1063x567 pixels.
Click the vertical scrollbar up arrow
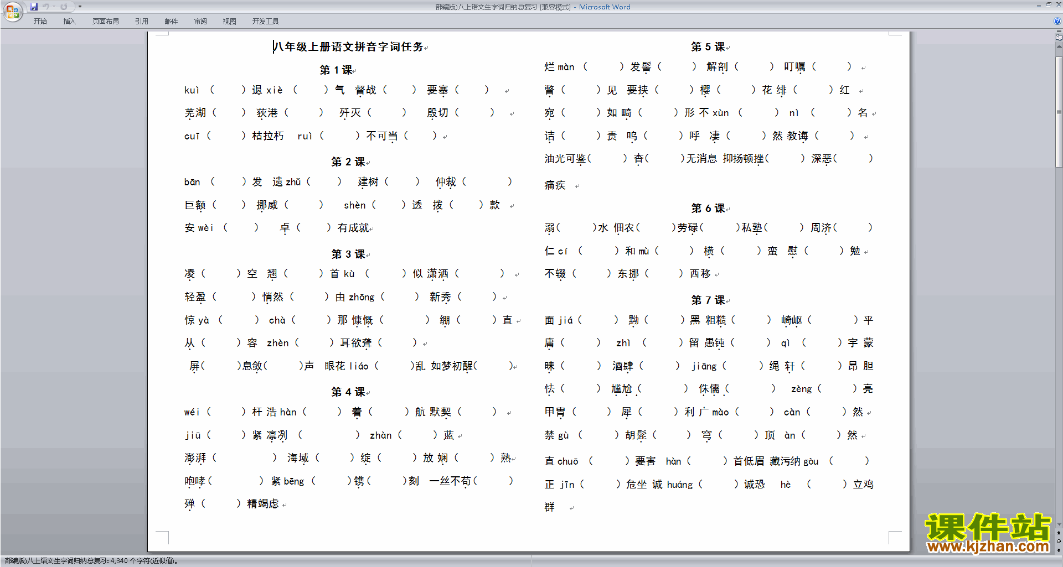tap(1059, 46)
